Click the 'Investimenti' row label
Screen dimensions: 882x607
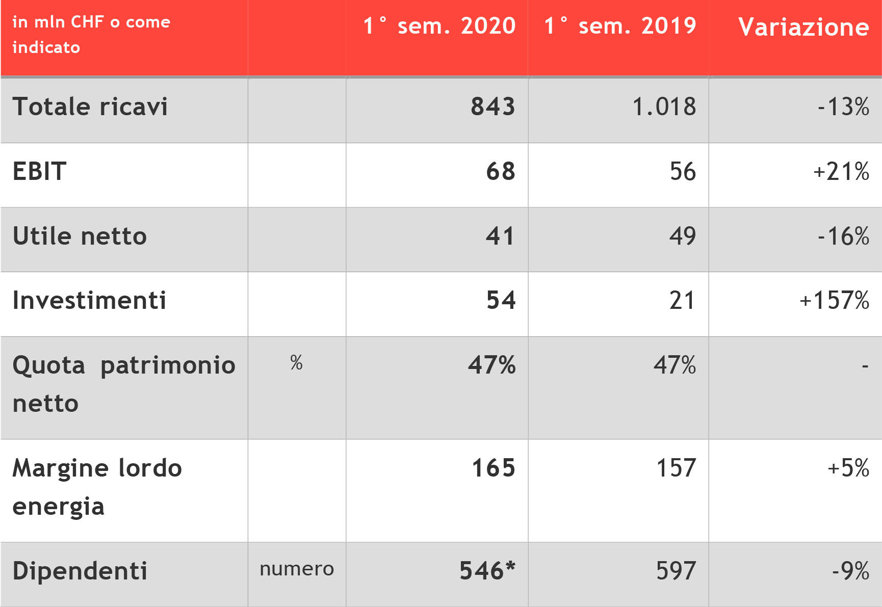[89, 301]
